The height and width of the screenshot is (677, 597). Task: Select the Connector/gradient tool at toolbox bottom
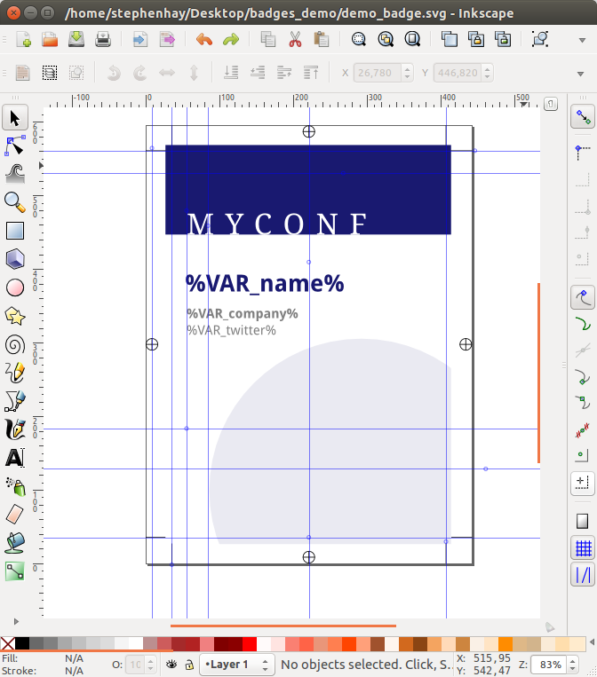click(x=15, y=571)
